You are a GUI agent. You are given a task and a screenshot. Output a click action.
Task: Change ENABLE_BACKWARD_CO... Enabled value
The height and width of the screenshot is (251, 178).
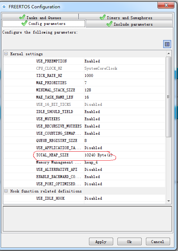(x=92, y=177)
